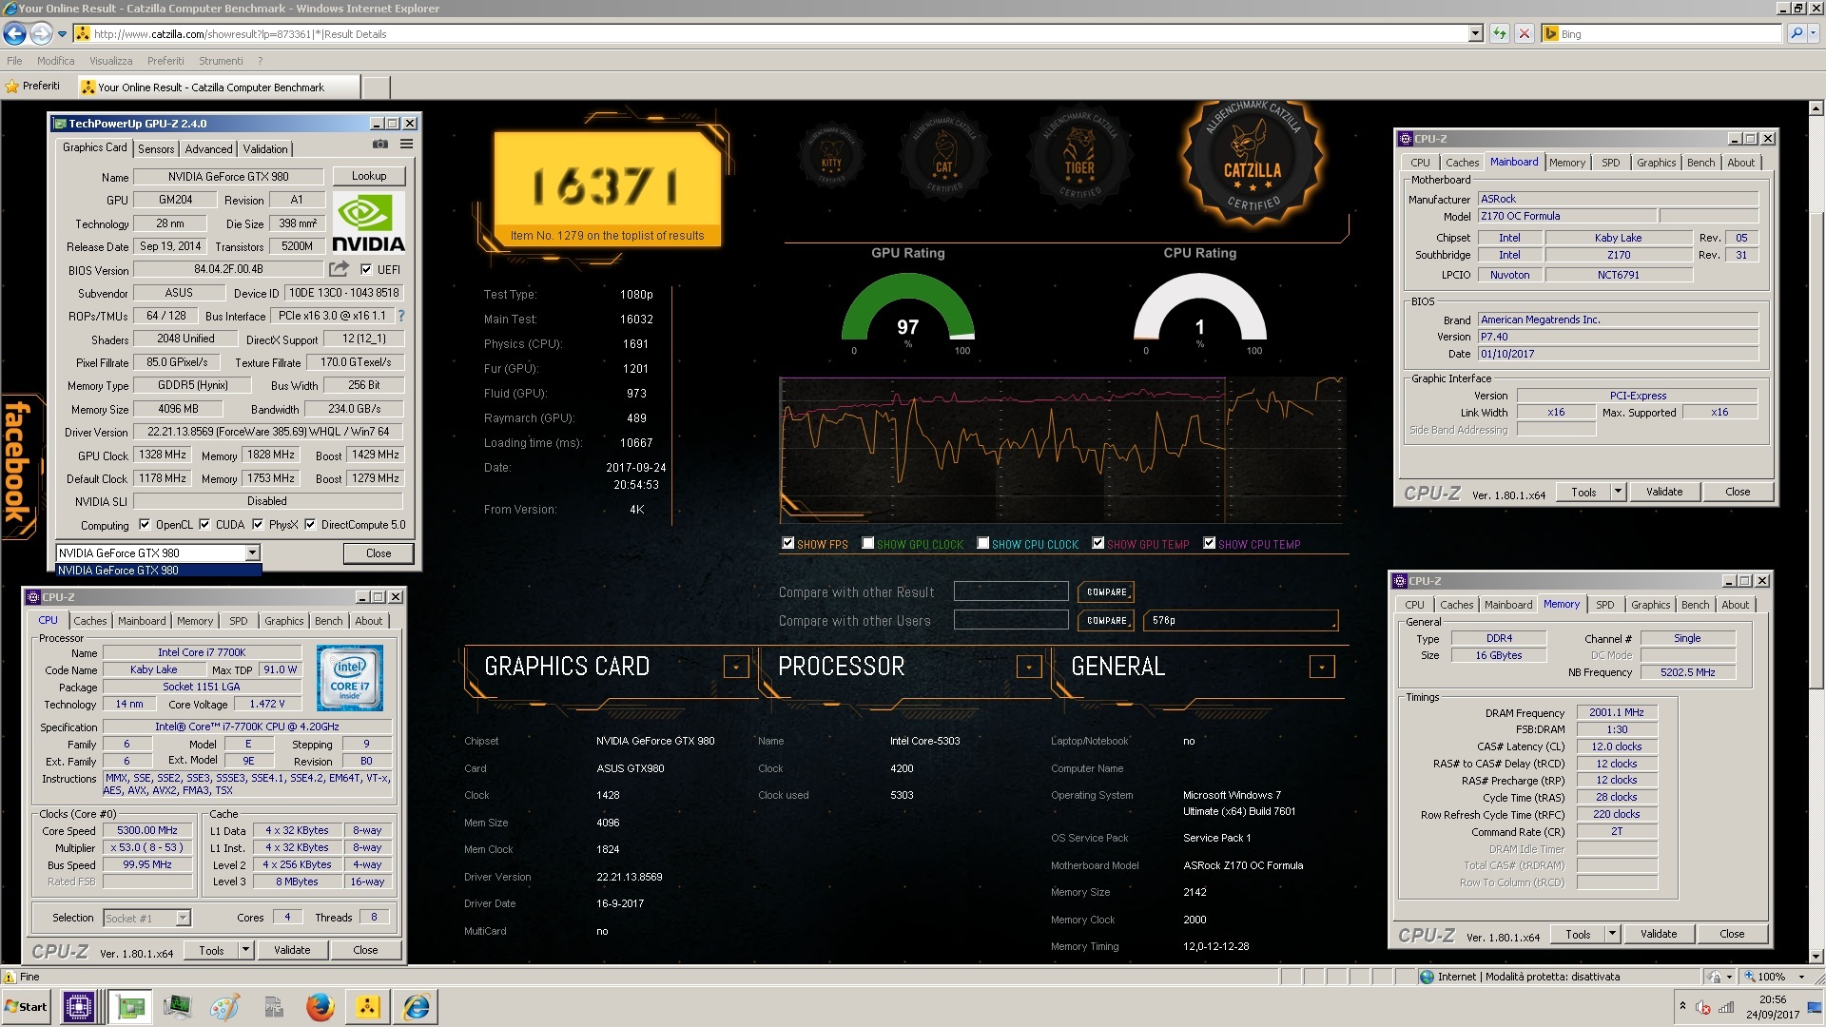Click the Tiger certified badge

pyautogui.click(x=1078, y=156)
